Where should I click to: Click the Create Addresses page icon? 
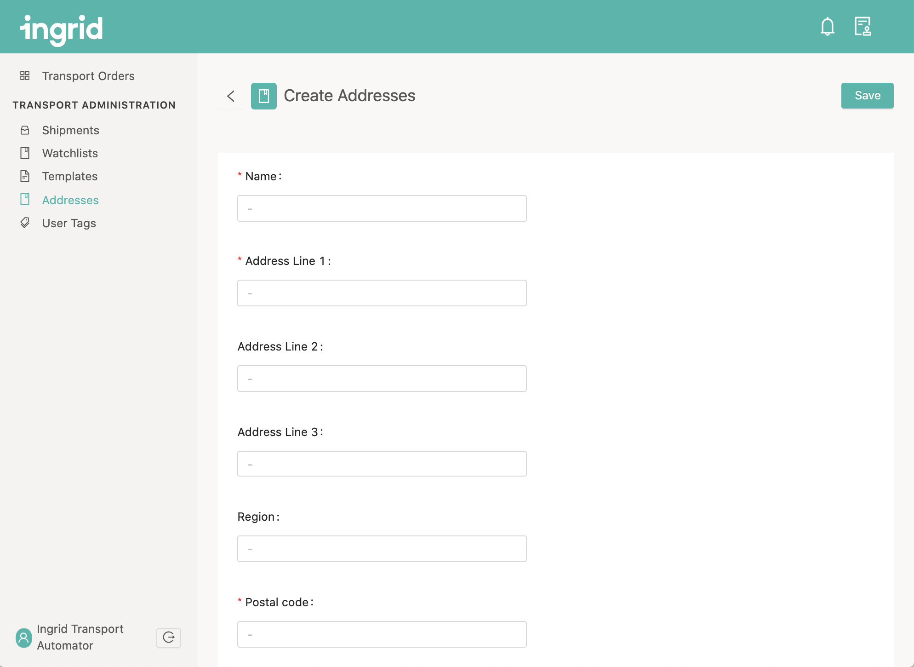pos(263,96)
